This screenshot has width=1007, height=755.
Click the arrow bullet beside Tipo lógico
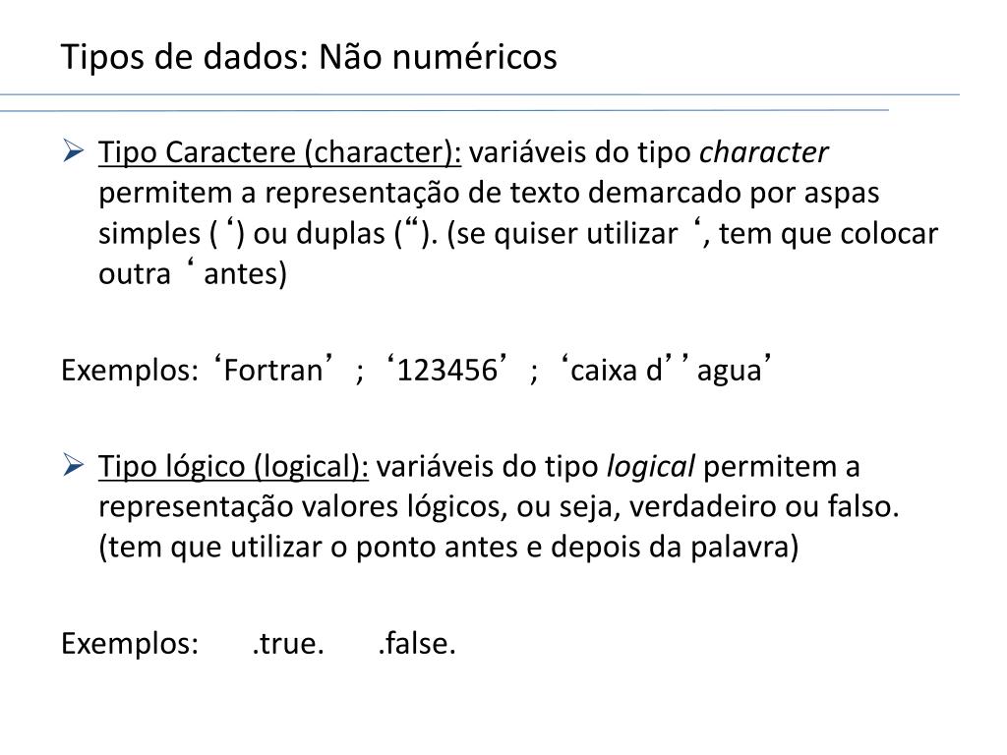(x=74, y=465)
